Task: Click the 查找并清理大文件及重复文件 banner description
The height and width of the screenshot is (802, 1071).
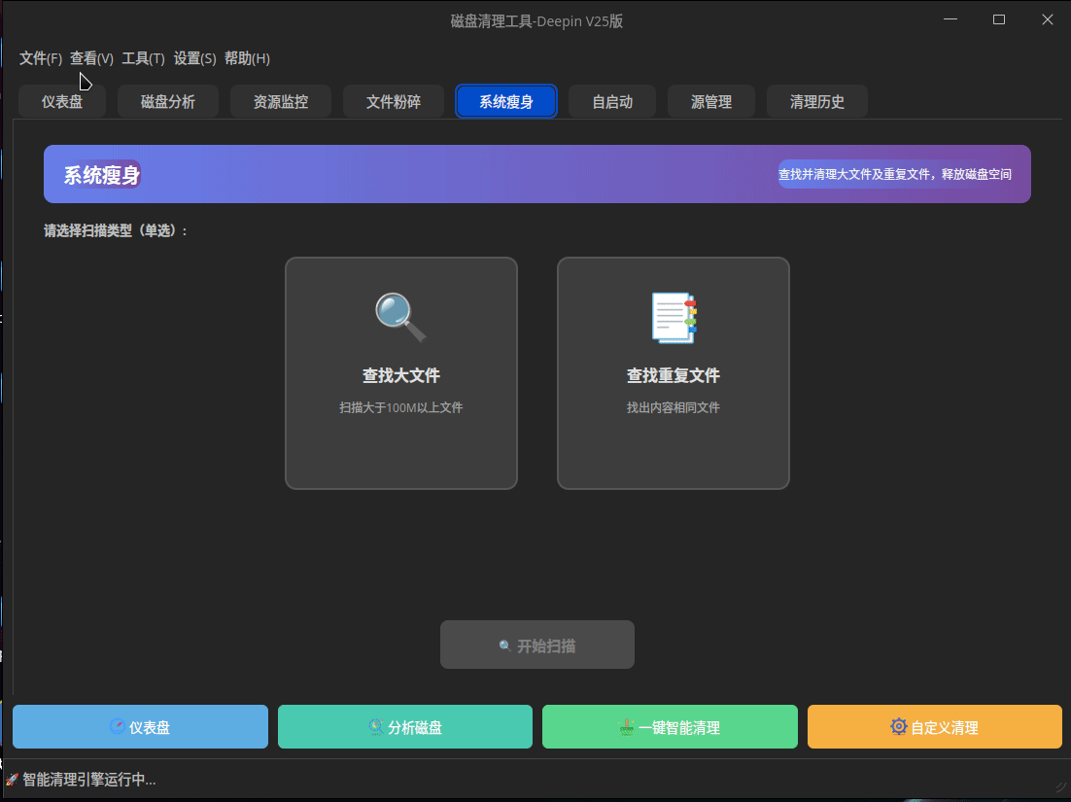Action: point(895,174)
